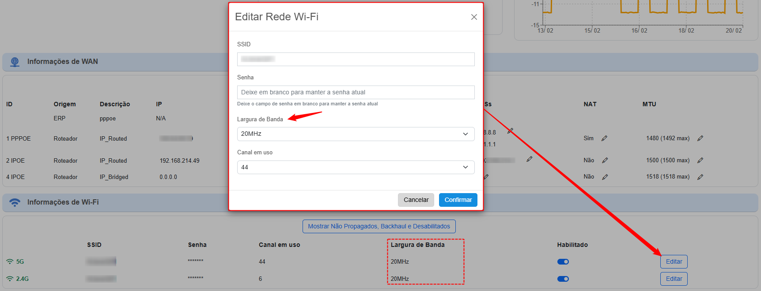Click the Senha password input field

[x=356, y=93]
